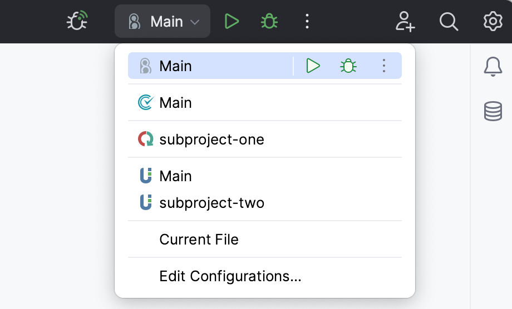Expand more options for highlighted Main row
Image resolution: width=512 pixels, height=309 pixels.
[384, 66]
